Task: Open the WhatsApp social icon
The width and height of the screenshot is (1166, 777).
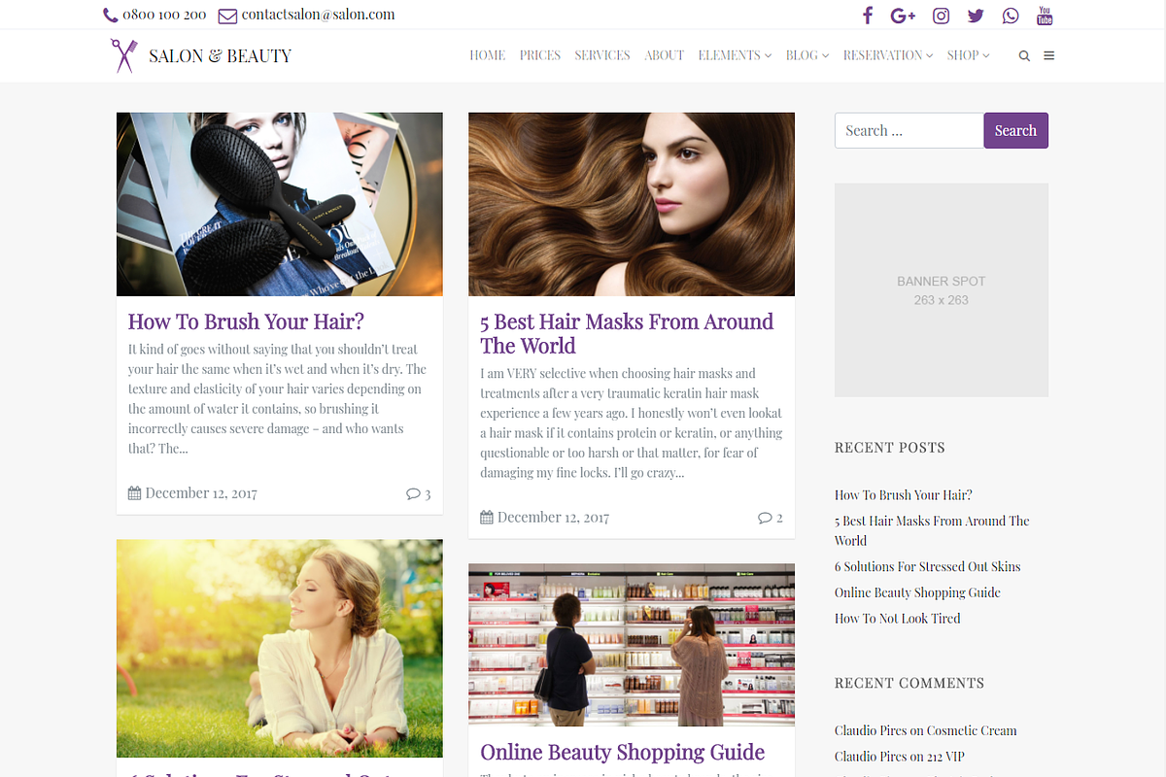Action: (1011, 16)
